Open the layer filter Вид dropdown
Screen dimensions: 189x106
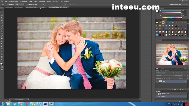point(160,73)
